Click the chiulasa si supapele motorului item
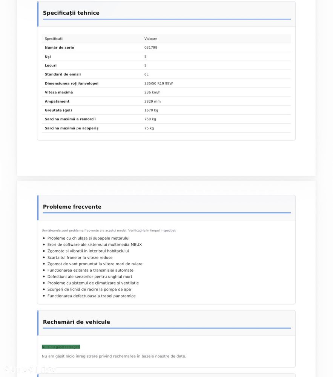This screenshot has height=377, width=333. 88,238
